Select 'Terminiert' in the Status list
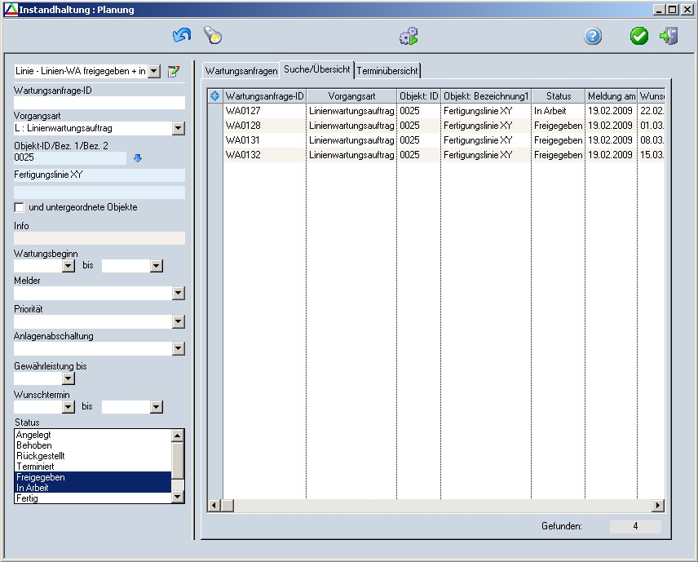The height and width of the screenshot is (562, 698). pyautogui.click(x=35, y=467)
